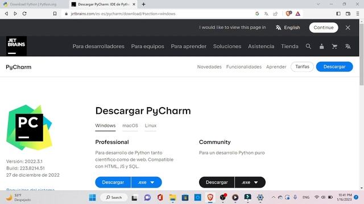Open the JetBrains logo home link
Viewport: 364px width, 204px height.
(16, 46)
